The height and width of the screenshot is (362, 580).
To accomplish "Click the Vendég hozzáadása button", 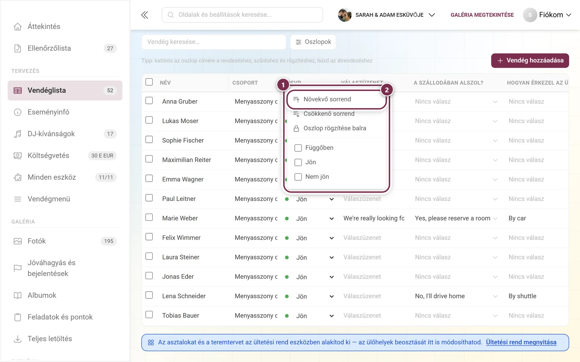I will [x=530, y=61].
